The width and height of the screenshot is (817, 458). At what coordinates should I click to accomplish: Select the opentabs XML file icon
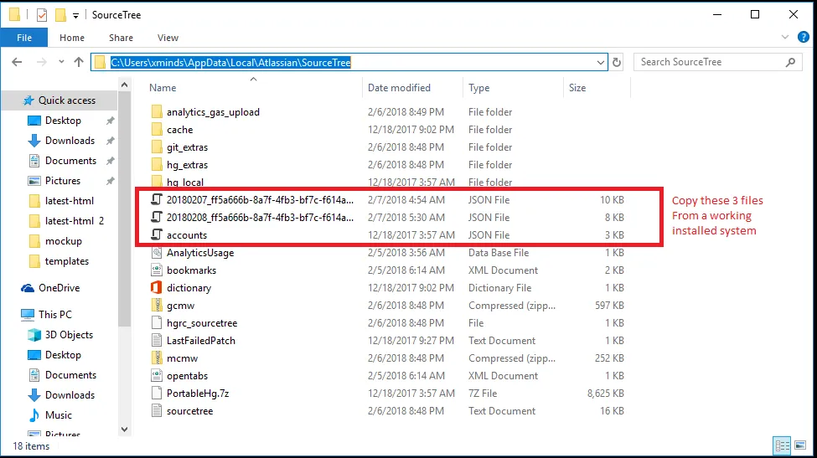[157, 375]
